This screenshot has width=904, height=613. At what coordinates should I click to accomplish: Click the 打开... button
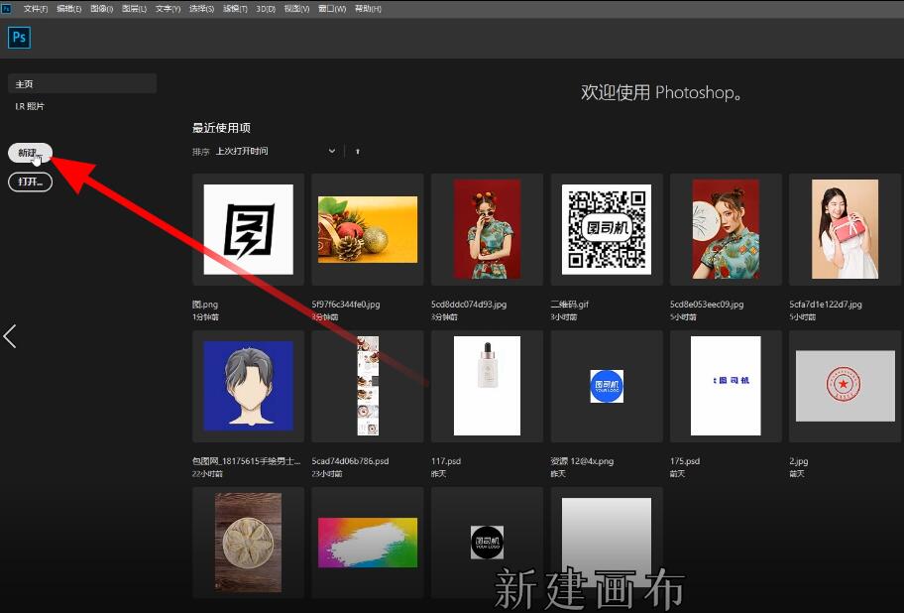(30, 182)
